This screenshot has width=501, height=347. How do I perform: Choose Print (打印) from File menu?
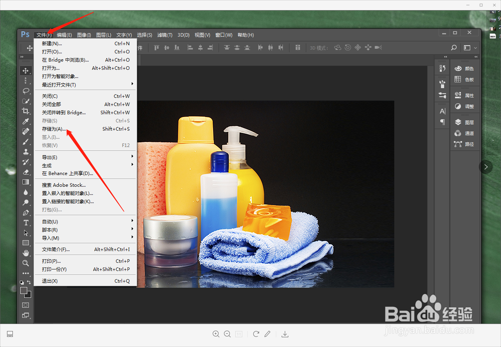(x=85, y=261)
